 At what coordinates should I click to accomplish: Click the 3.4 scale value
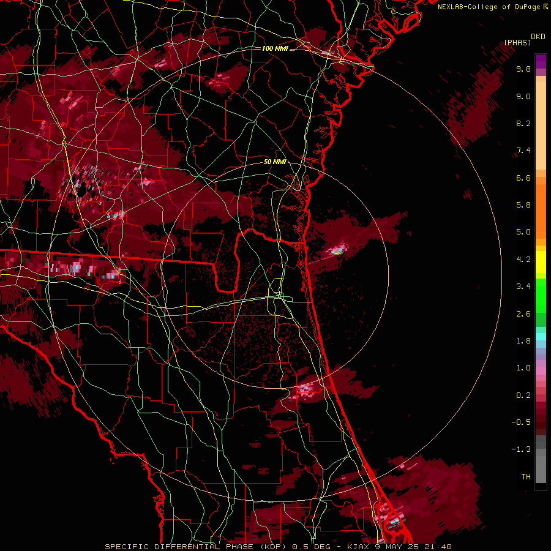point(523,287)
